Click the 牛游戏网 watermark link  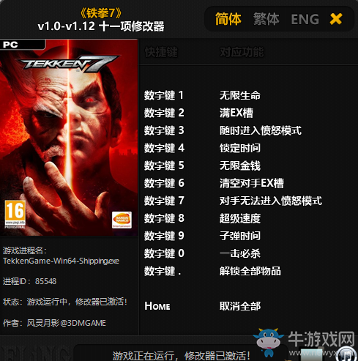pos(321,339)
